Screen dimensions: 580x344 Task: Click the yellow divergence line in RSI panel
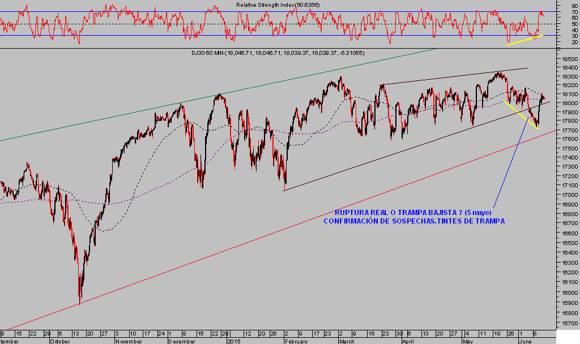click(x=525, y=40)
